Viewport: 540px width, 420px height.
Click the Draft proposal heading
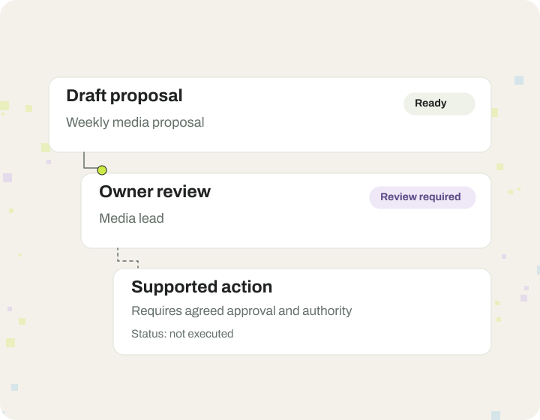124,96
